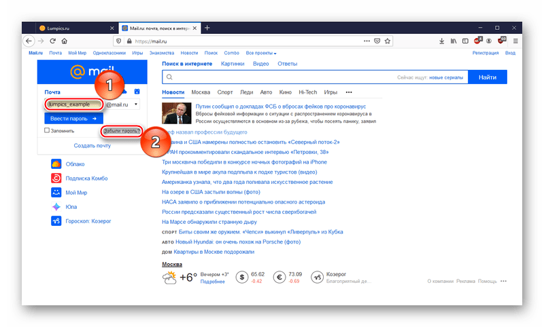The image size is (544, 327).
Task: Open the @mail.ru domain dropdown
Action: tap(136, 104)
